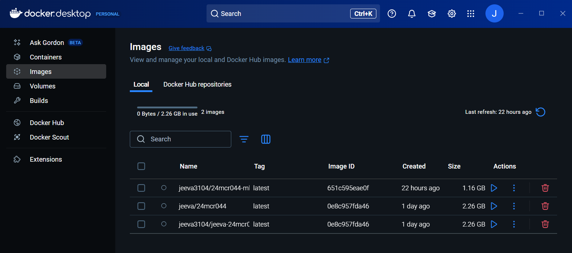Switch to Docker Hub repositories tab
Image resolution: width=572 pixels, height=253 pixels.
tap(197, 84)
